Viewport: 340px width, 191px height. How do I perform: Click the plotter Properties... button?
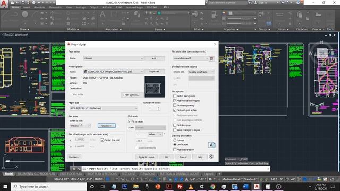coord(155,72)
